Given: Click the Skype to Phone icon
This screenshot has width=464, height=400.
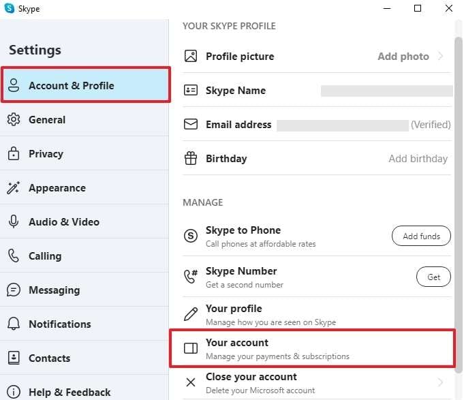Looking at the screenshot, I should tap(191, 236).
